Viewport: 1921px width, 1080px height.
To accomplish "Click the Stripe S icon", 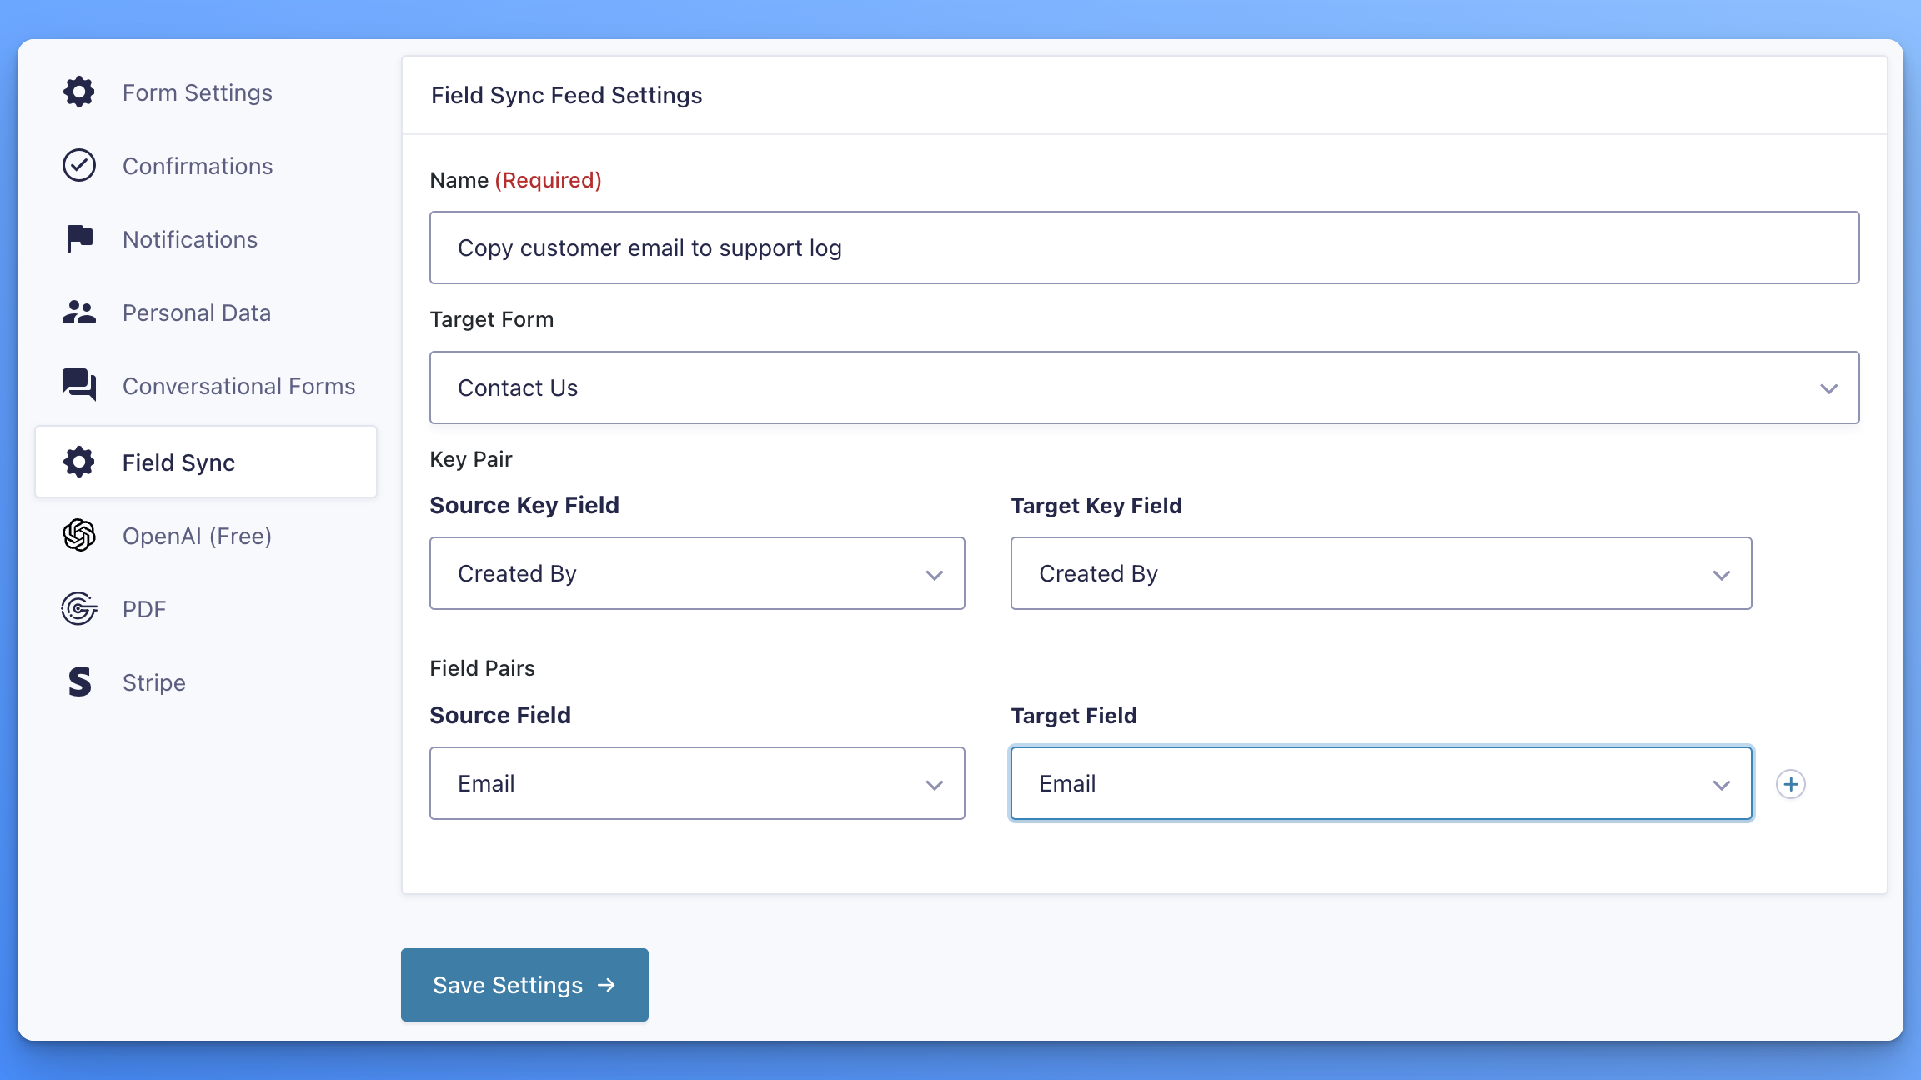I will pyautogui.click(x=79, y=682).
